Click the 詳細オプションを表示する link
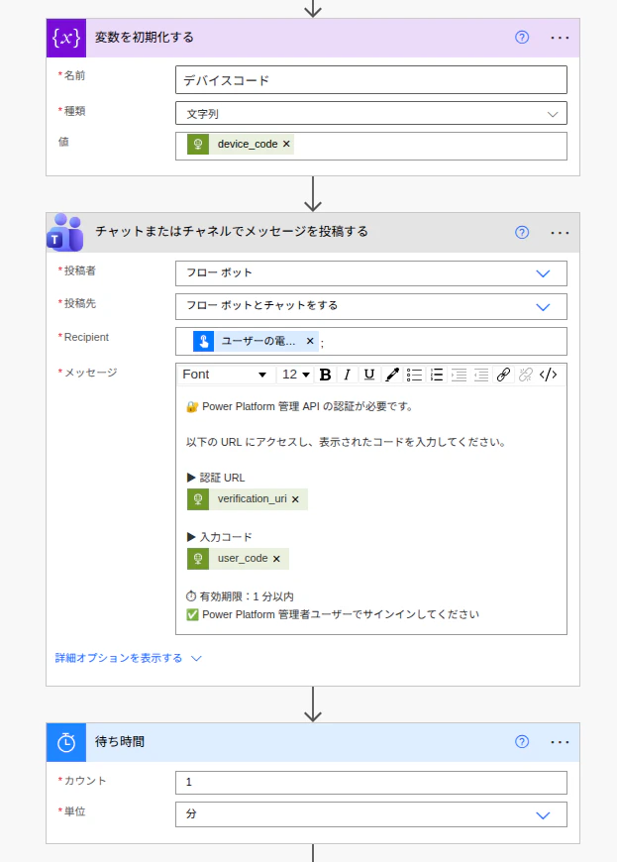Viewport: 617px width, 862px height. 119,658
